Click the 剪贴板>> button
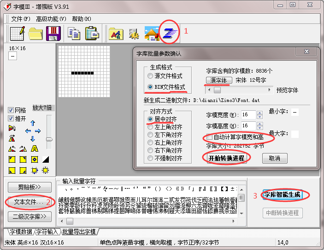Image resolution: width=324 pixels, height=250 pixels. pyautogui.click(x=29, y=187)
